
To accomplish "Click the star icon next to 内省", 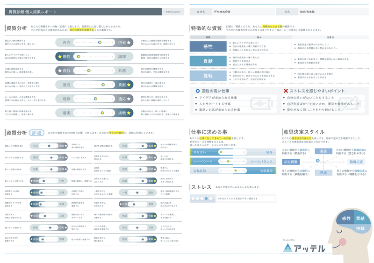I will pos(129,43).
